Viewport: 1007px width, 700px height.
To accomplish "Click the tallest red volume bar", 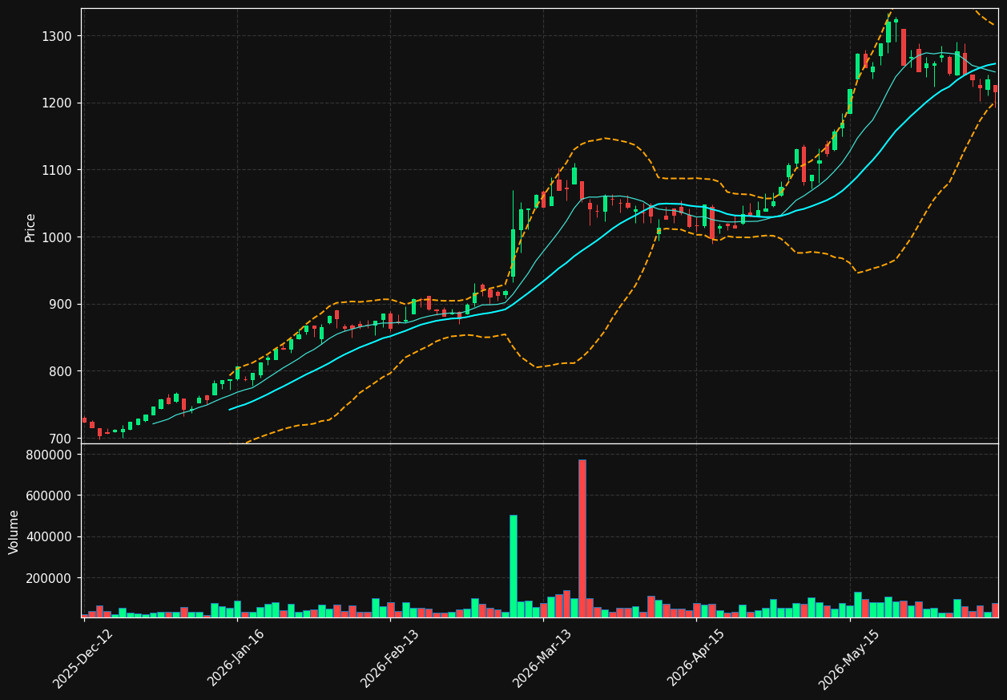I will (x=582, y=538).
